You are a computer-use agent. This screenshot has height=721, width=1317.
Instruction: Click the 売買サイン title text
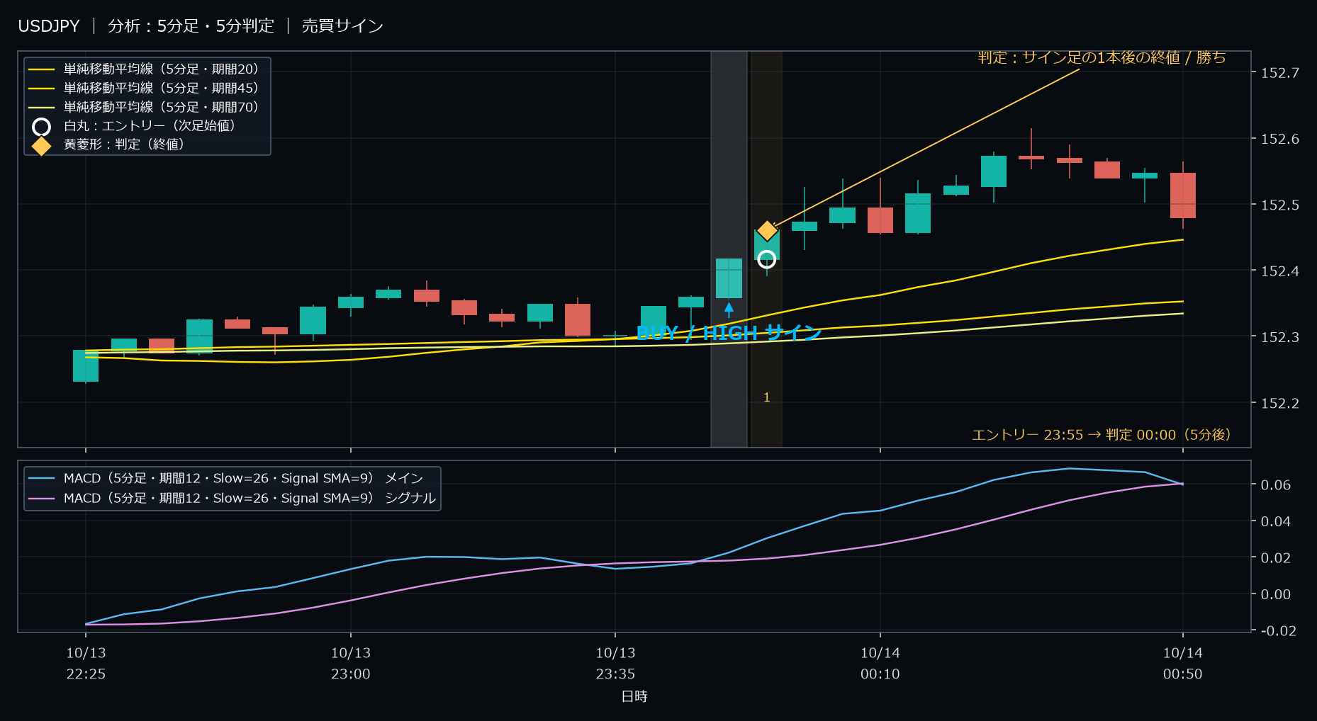tap(342, 26)
